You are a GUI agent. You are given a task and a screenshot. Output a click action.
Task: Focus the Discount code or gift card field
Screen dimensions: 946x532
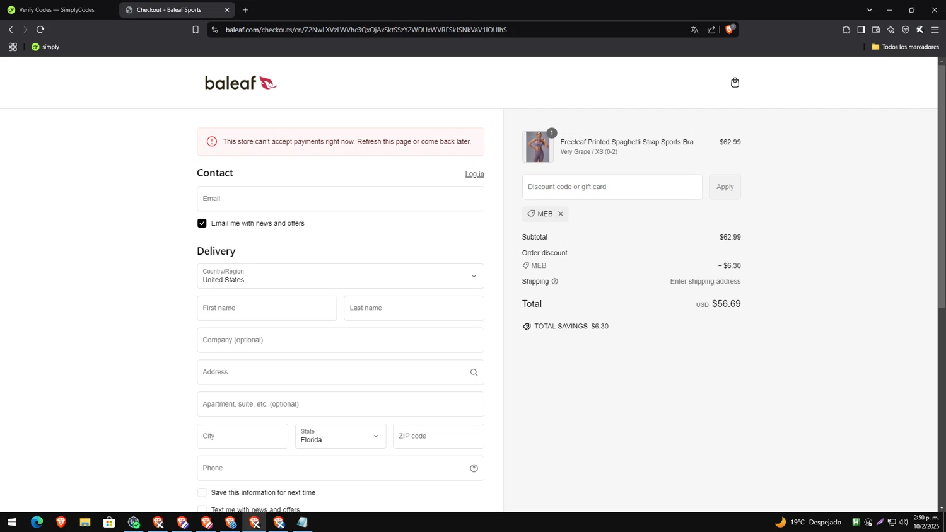click(612, 187)
